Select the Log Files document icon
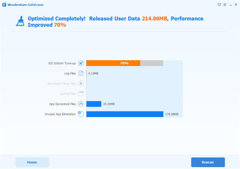The height and width of the screenshot is (169, 240). [x=81, y=73]
